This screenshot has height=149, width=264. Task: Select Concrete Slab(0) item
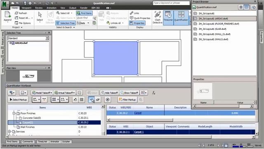pyautogui.click(x=31, y=118)
